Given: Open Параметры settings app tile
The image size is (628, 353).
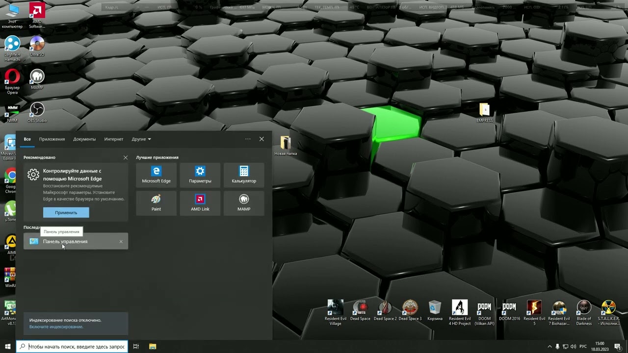Looking at the screenshot, I should (x=200, y=175).
